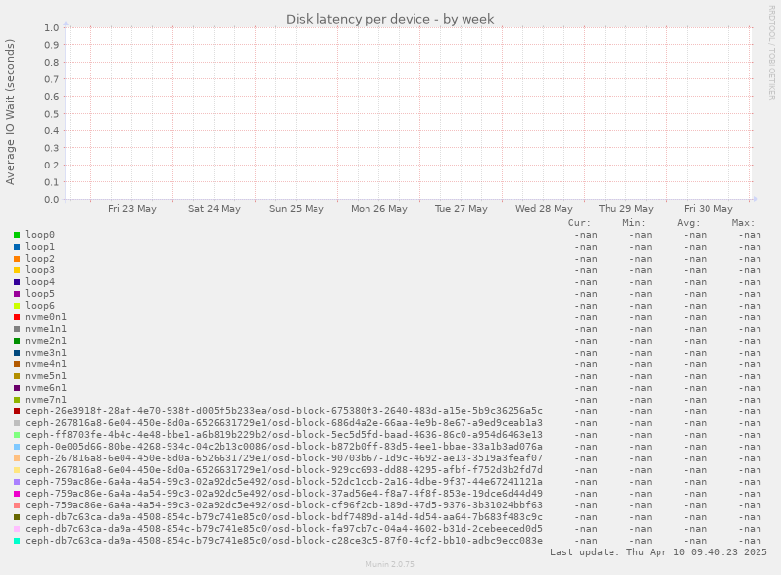The width and height of the screenshot is (781, 575).
Task: Click the dark purple loop4 swatch
Action: click(17, 282)
